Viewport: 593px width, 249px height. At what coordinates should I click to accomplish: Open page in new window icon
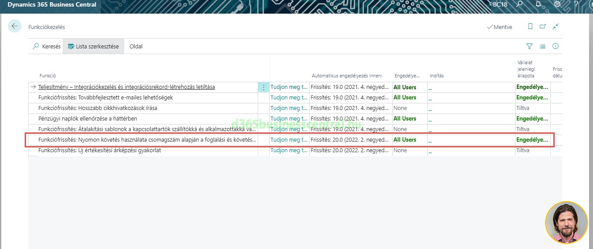543,27
